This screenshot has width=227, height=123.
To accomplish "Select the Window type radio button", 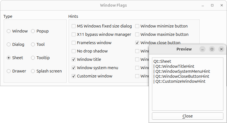I will coord(9,31).
